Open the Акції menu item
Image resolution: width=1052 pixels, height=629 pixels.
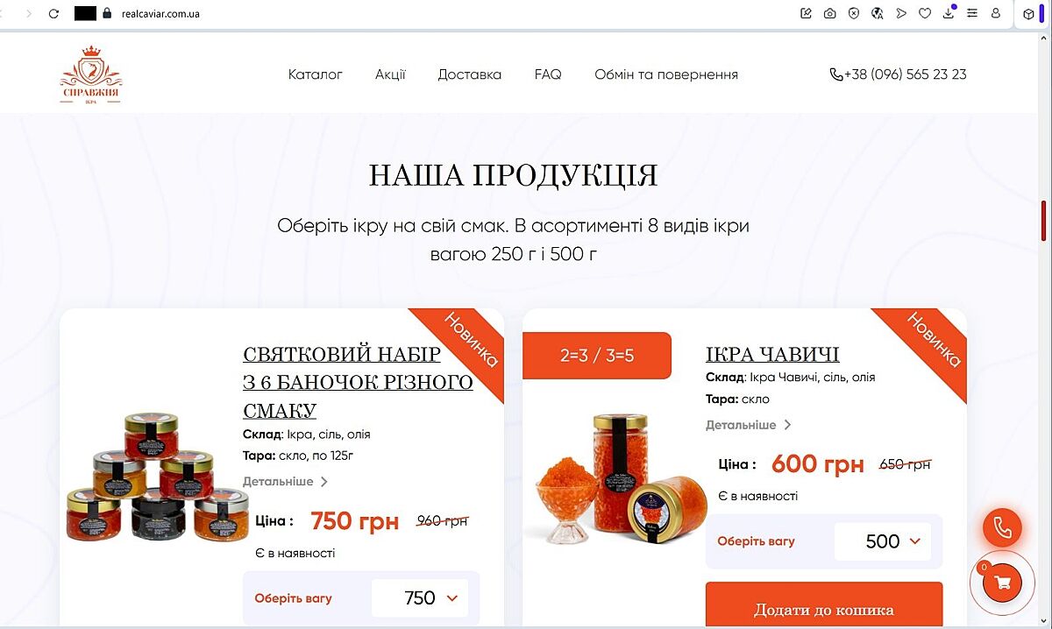390,74
